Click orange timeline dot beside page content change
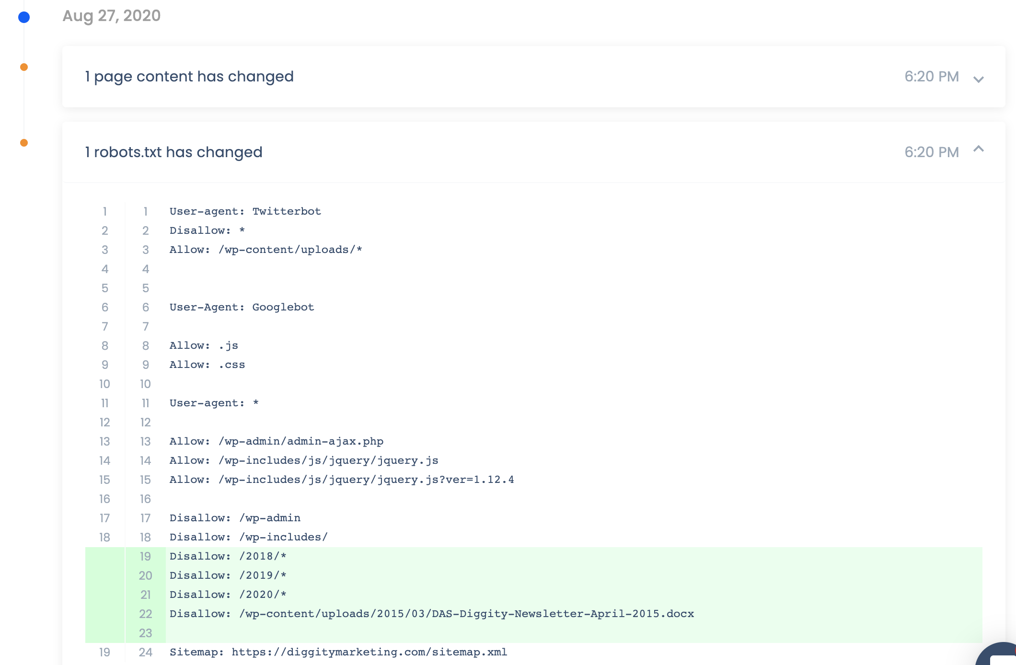This screenshot has height=665, width=1016. click(x=24, y=67)
